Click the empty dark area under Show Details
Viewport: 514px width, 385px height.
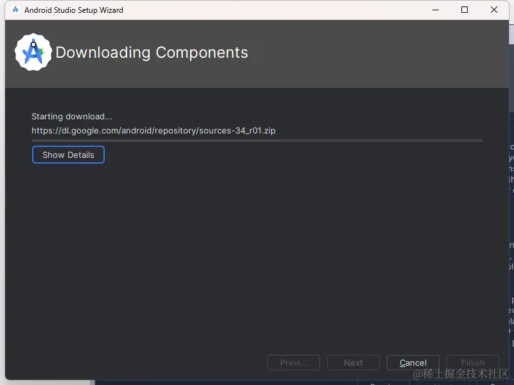pos(257,255)
